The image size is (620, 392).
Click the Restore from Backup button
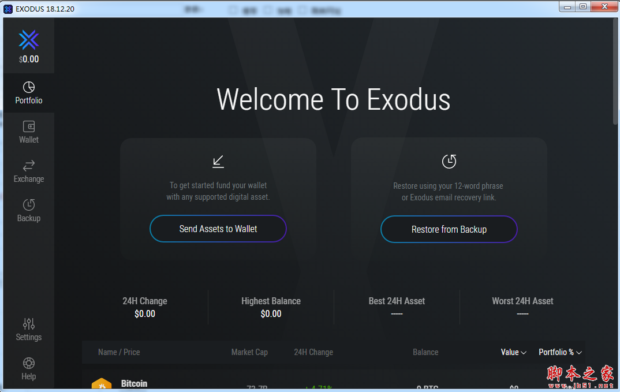[449, 229]
